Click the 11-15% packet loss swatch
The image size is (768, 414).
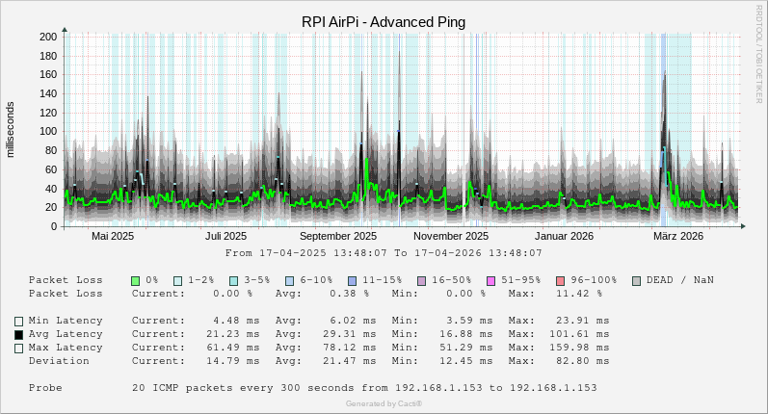(352, 280)
